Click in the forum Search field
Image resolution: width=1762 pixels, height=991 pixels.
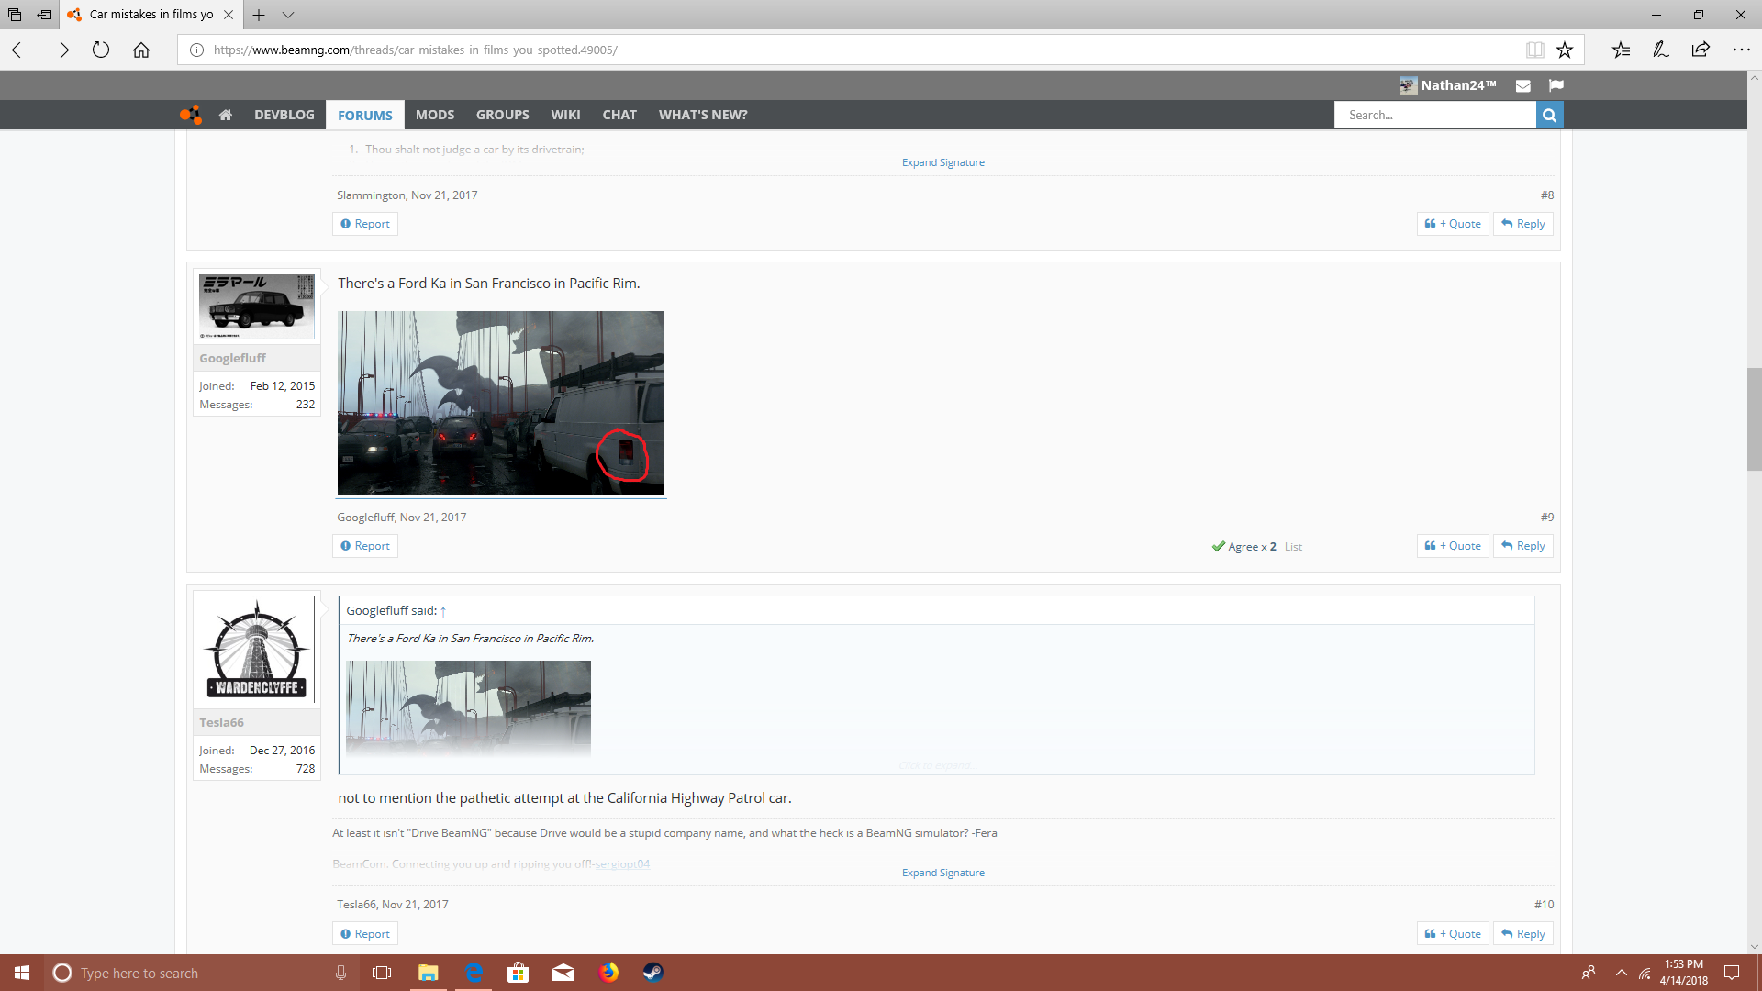(1435, 115)
